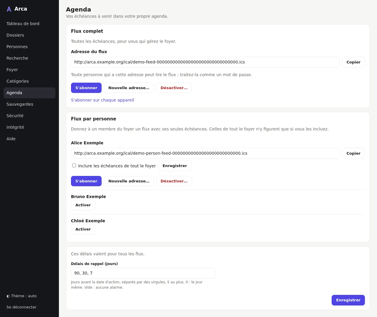Click Activer for Chloé Exemple
Viewport: 377px width, 317px height.
pos(83,229)
